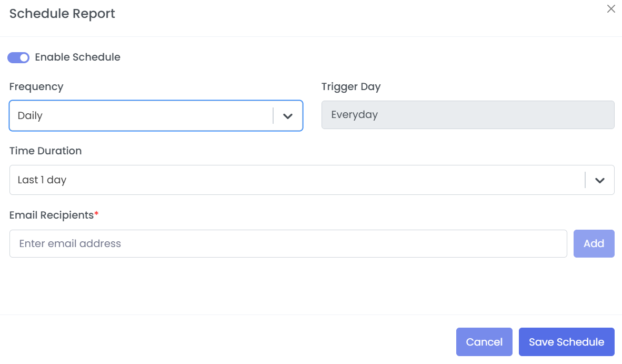
Task: Select the Daily value in Frequency
Action: click(30, 116)
